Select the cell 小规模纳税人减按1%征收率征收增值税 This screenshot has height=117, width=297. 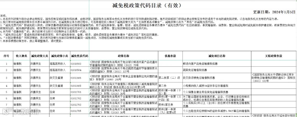click(217, 86)
